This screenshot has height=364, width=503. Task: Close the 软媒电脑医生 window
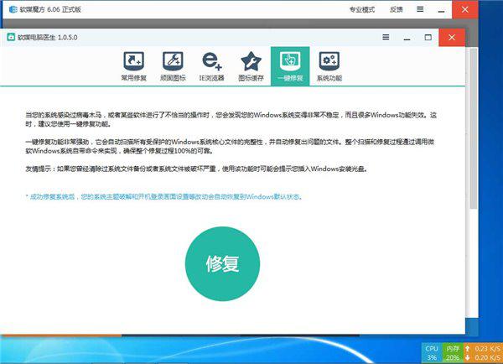(x=453, y=37)
